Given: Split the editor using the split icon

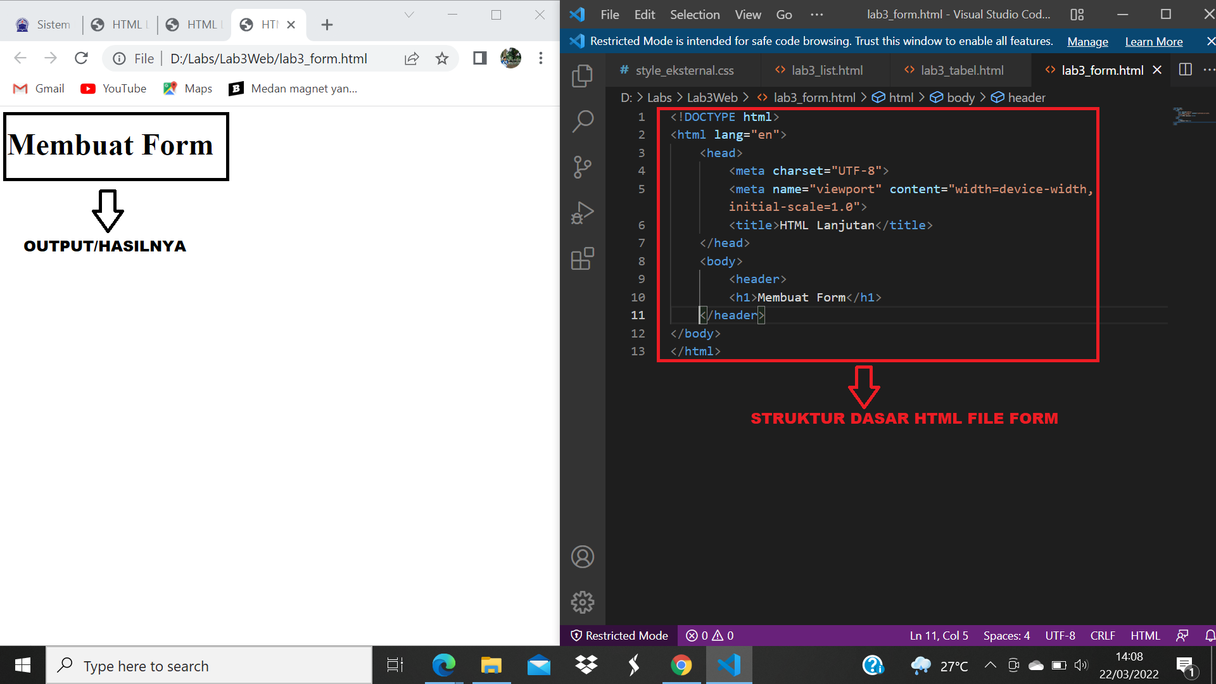Looking at the screenshot, I should 1185,70.
